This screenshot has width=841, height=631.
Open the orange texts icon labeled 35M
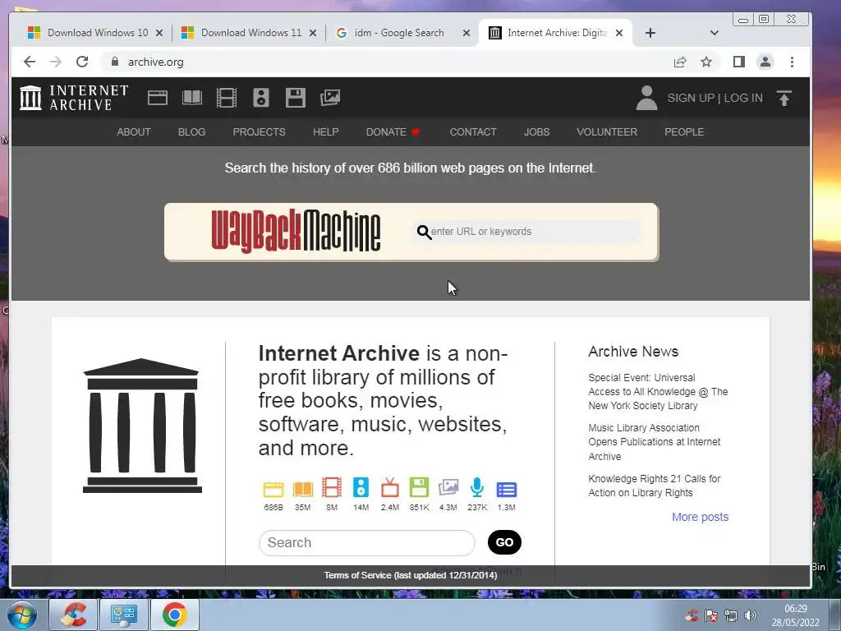302,489
